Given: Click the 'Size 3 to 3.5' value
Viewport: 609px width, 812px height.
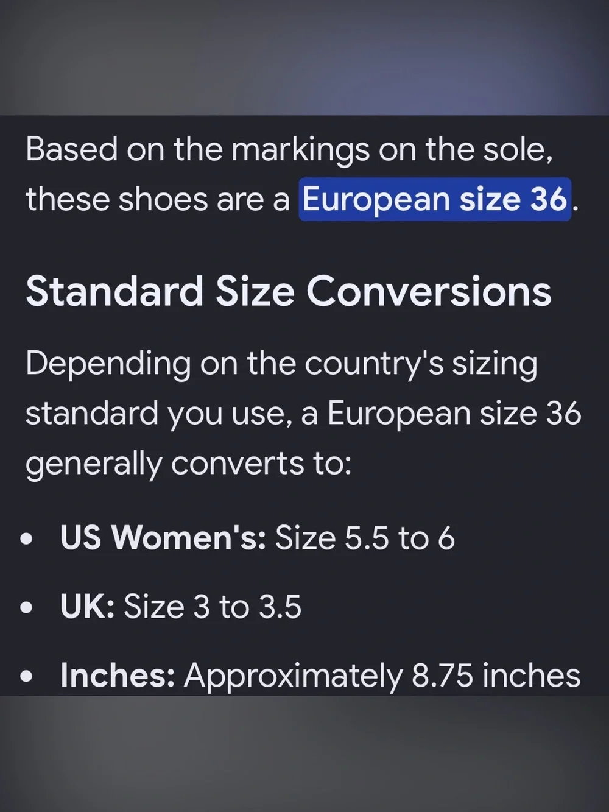Looking at the screenshot, I should [213, 607].
